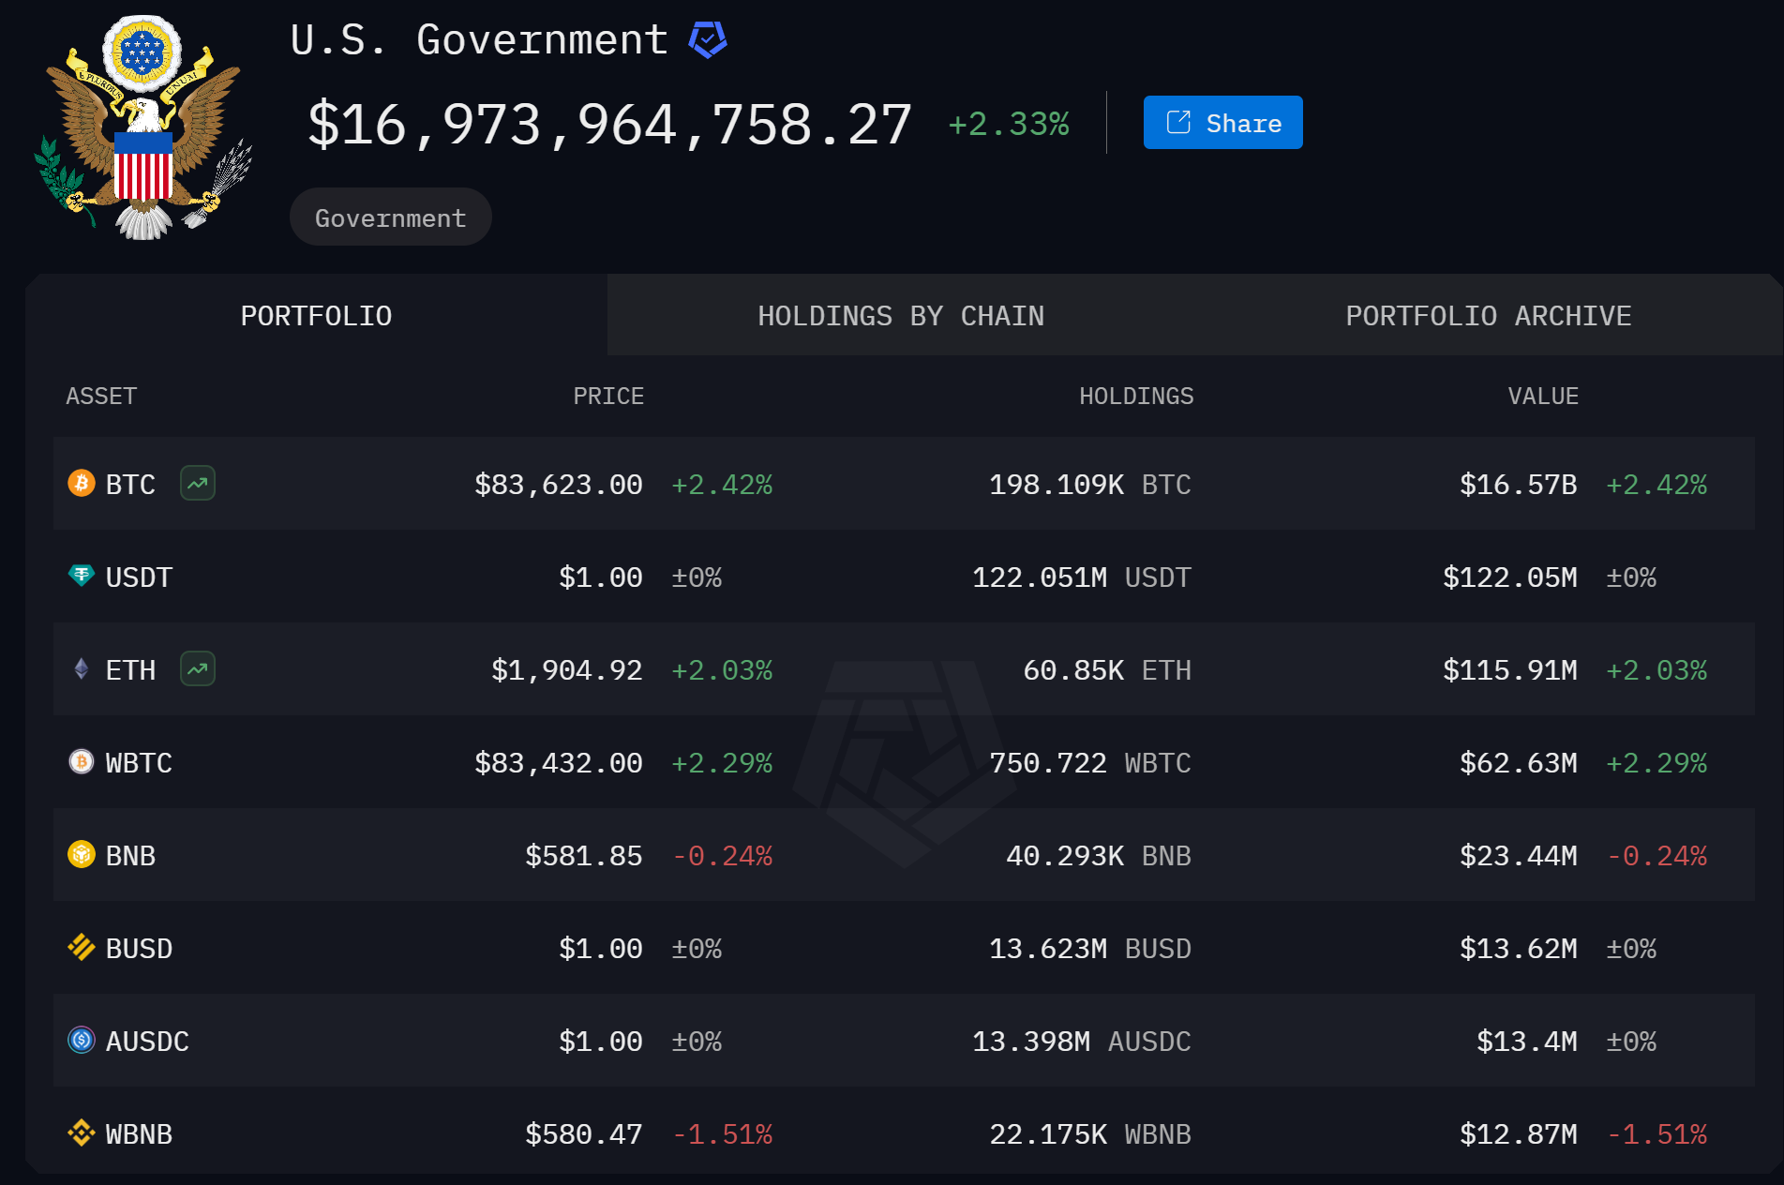This screenshot has width=1784, height=1185.
Task: Click the $122.05M value cell
Action: (x=1510, y=577)
